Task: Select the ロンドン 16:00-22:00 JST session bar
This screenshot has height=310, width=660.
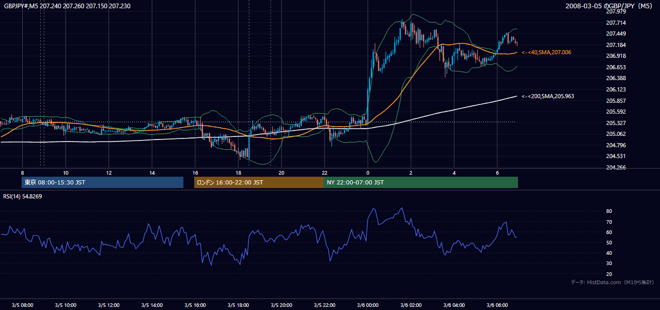Action: pyautogui.click(x=259, y=182)
